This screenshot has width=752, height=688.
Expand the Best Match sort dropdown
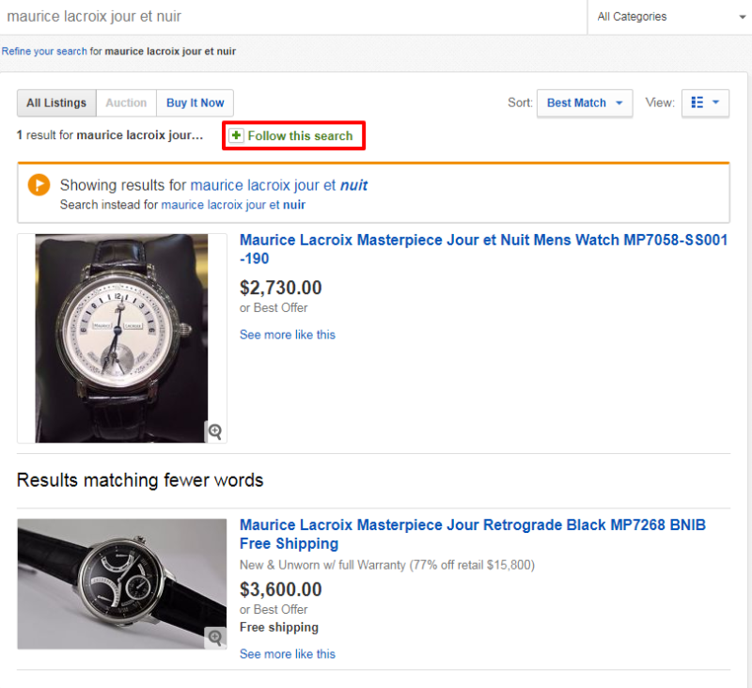tap(584, 102)
